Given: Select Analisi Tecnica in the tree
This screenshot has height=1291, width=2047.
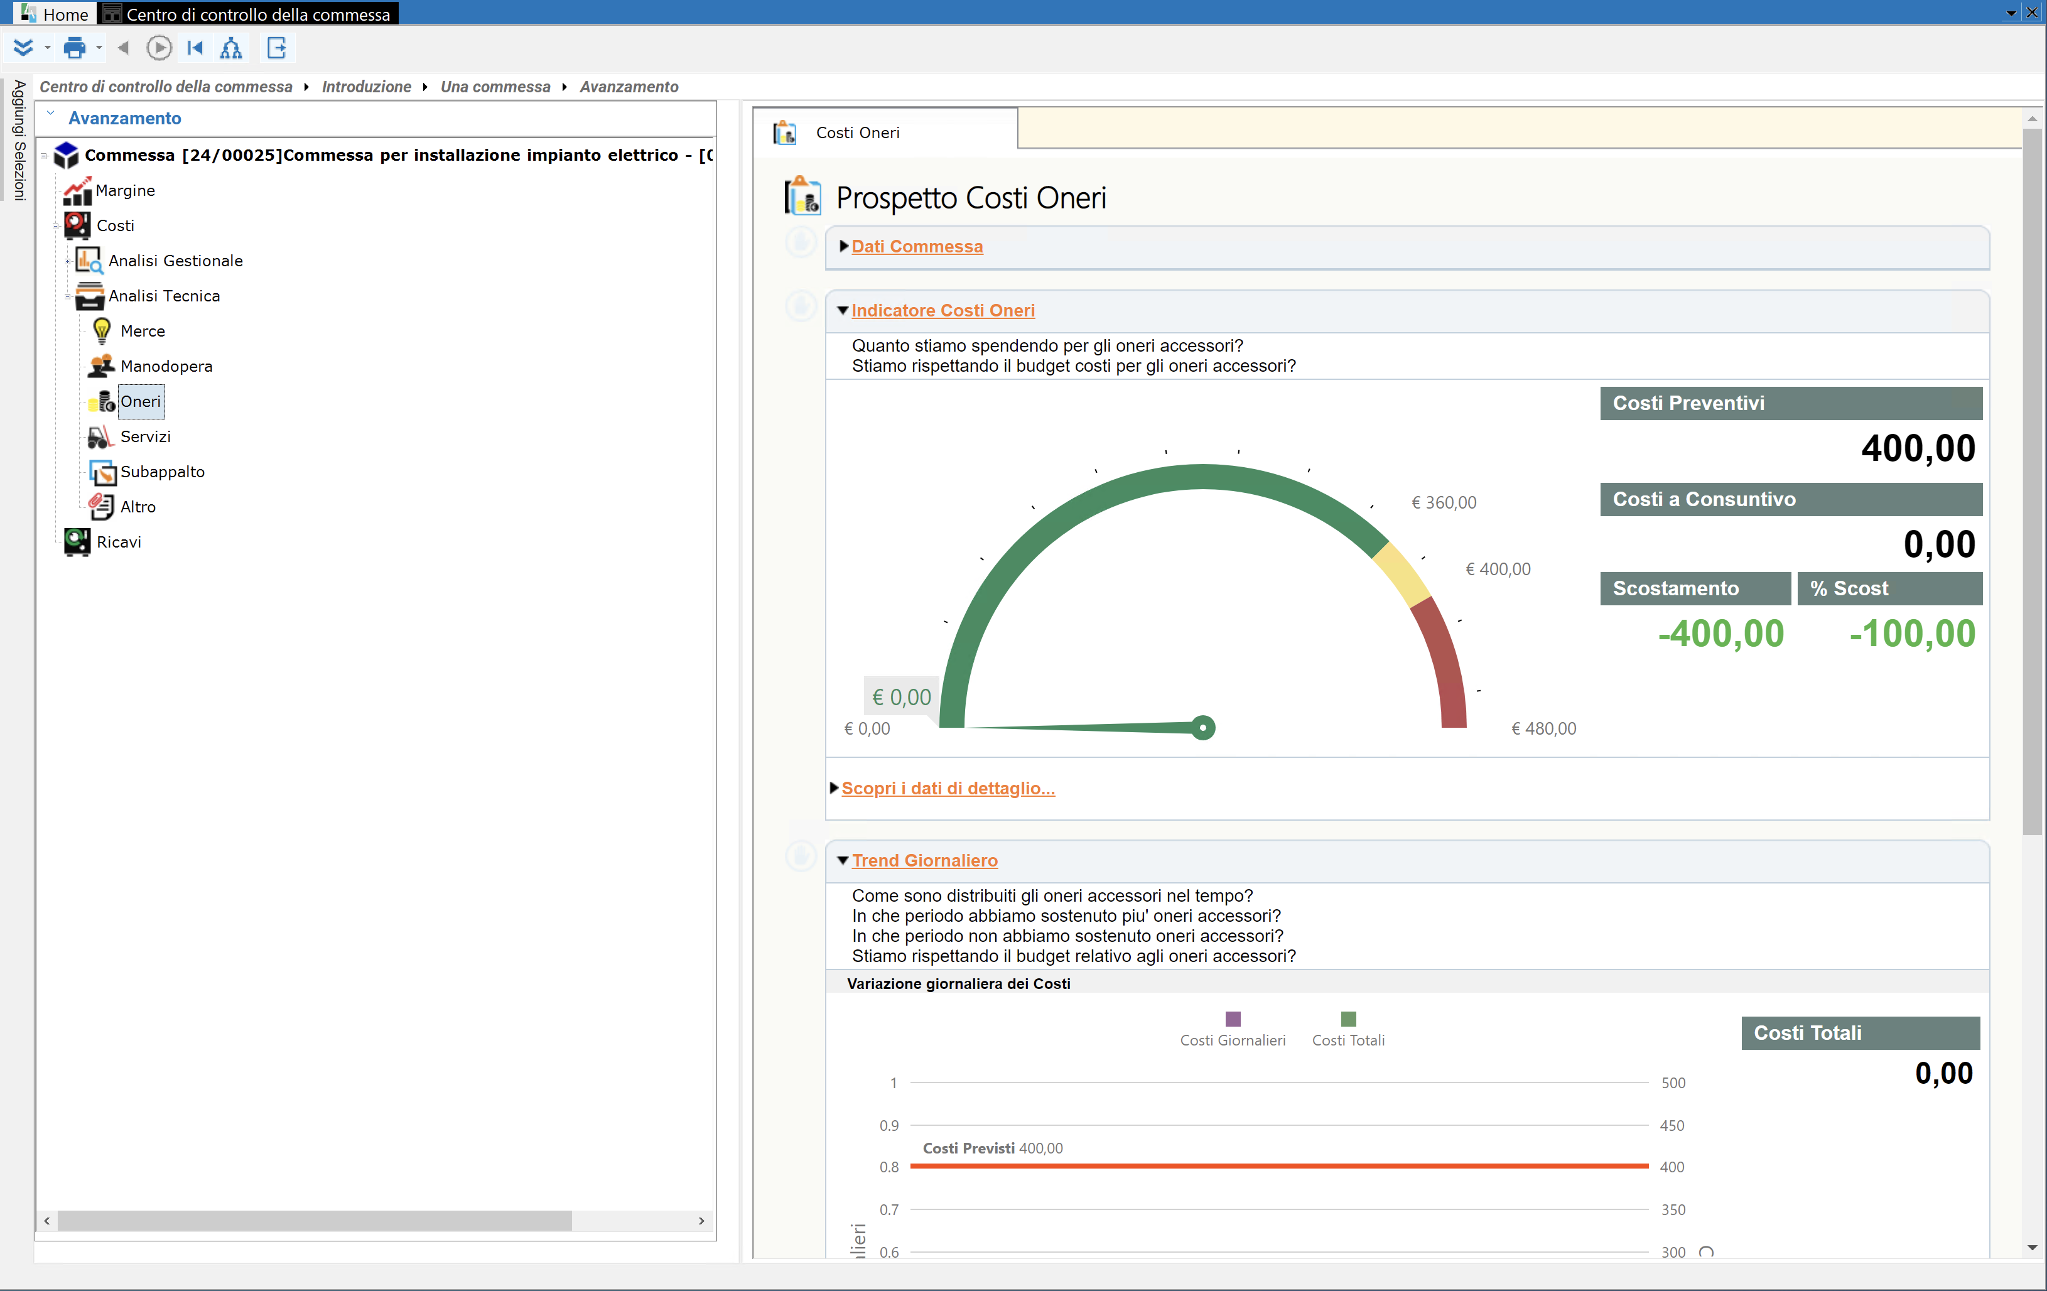Looking at the screenshot, I should click(x=164, y=296).
